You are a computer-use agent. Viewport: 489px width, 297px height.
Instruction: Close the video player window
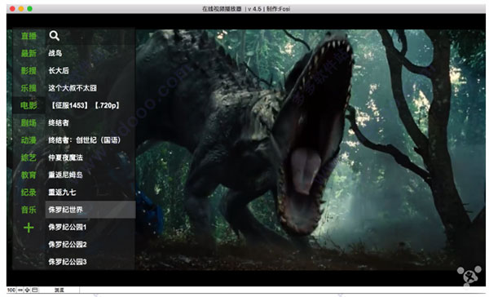(12, 9)
